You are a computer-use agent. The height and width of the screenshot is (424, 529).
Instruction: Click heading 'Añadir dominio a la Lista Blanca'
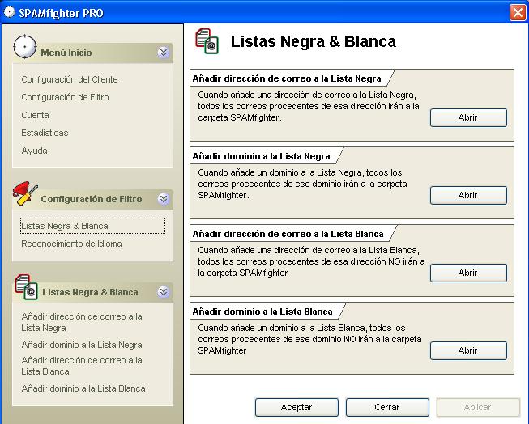262,312
